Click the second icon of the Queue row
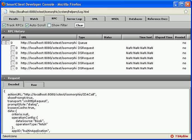The height and width of the screenshot is (140, 192). click(x=8, y=43)
